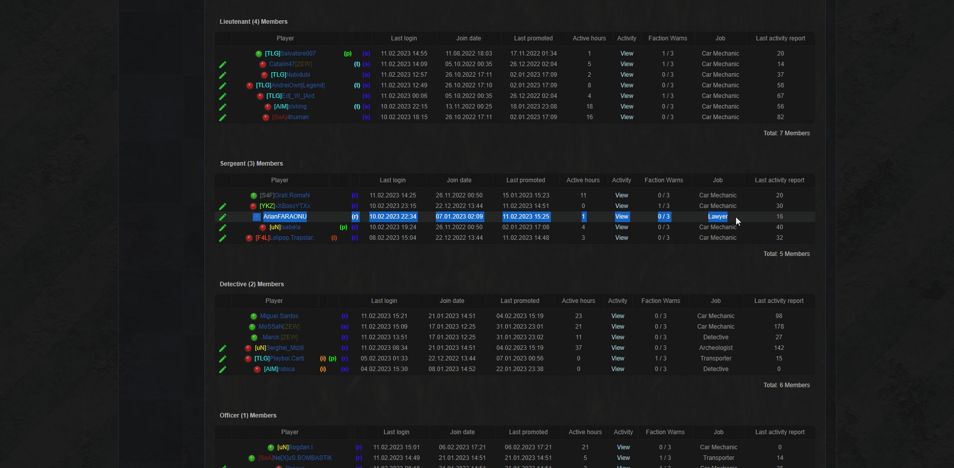Click 'Total: 6 Members' text
954x468 pixels.
click(x=787, y=385)
